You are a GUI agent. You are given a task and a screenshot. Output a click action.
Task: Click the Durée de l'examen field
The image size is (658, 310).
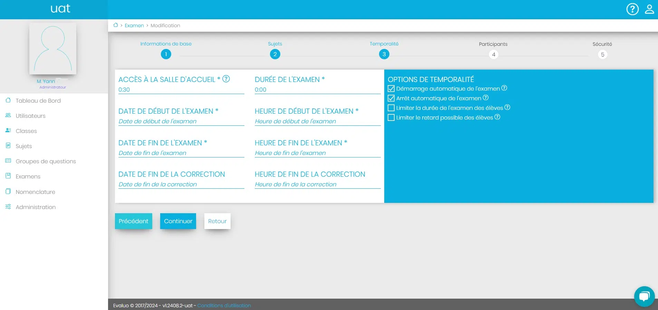click(317, 90)
